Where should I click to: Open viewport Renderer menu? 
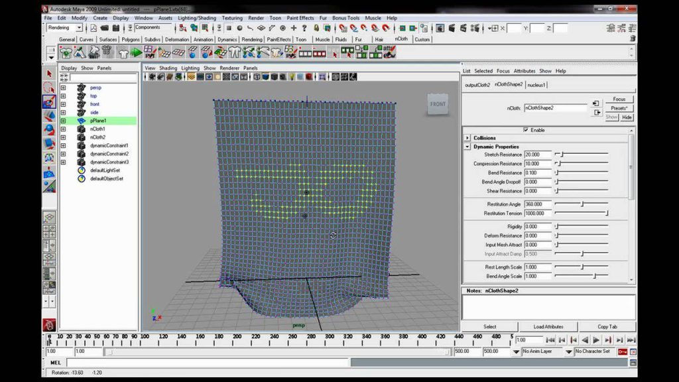(x=229, y=68)
